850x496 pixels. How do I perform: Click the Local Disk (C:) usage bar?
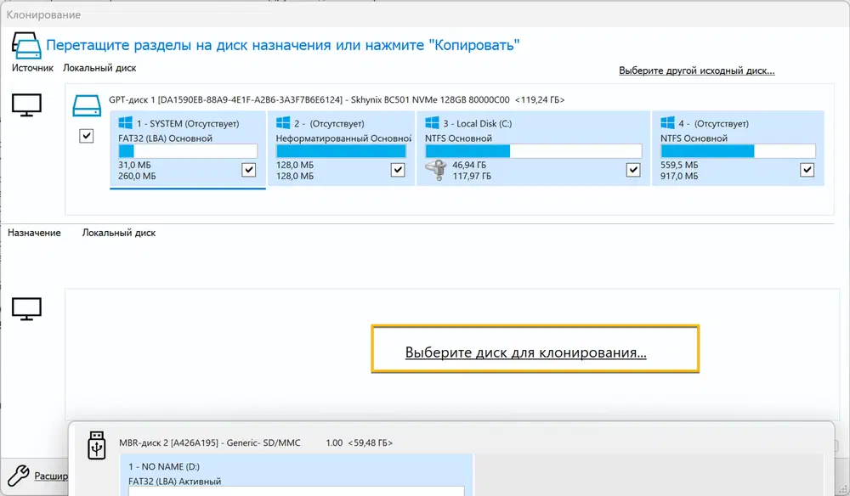[x=533, y=151]
